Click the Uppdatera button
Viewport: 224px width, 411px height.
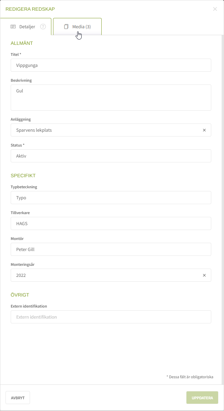click(x=202, y=398)
